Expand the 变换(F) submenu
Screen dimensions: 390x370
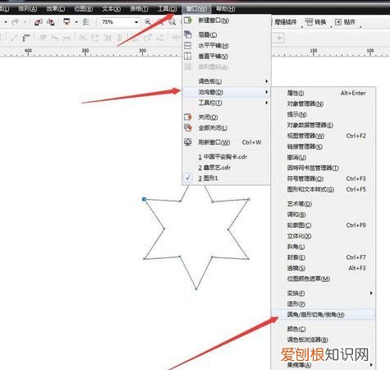click(x=323, y=294)
